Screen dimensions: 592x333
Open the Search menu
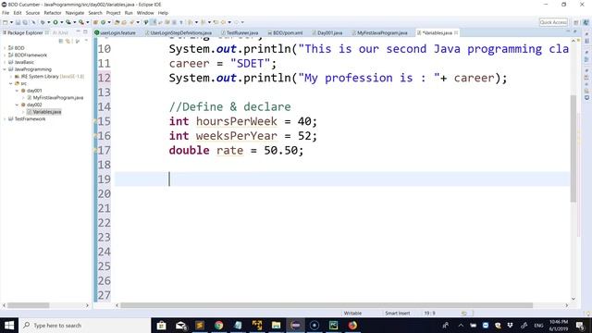tap(95, 13)
